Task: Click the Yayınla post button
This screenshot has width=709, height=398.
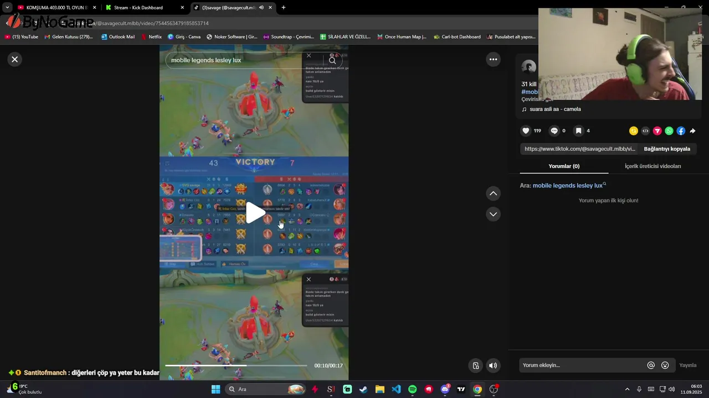Action: (688, 365)
